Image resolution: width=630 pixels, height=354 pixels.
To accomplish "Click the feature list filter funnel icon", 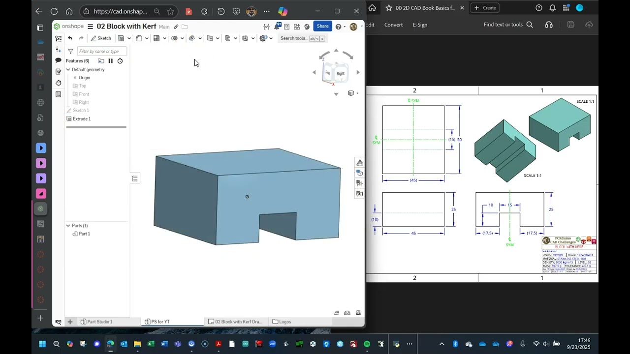I will [x=70, y=51].
